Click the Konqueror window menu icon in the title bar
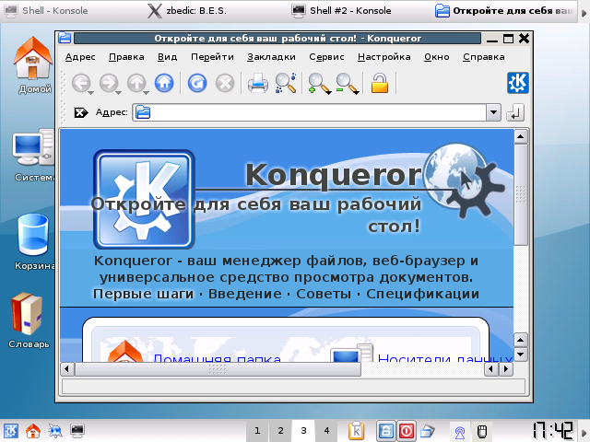This screenshot has width=590, height=442. (65, 38)
